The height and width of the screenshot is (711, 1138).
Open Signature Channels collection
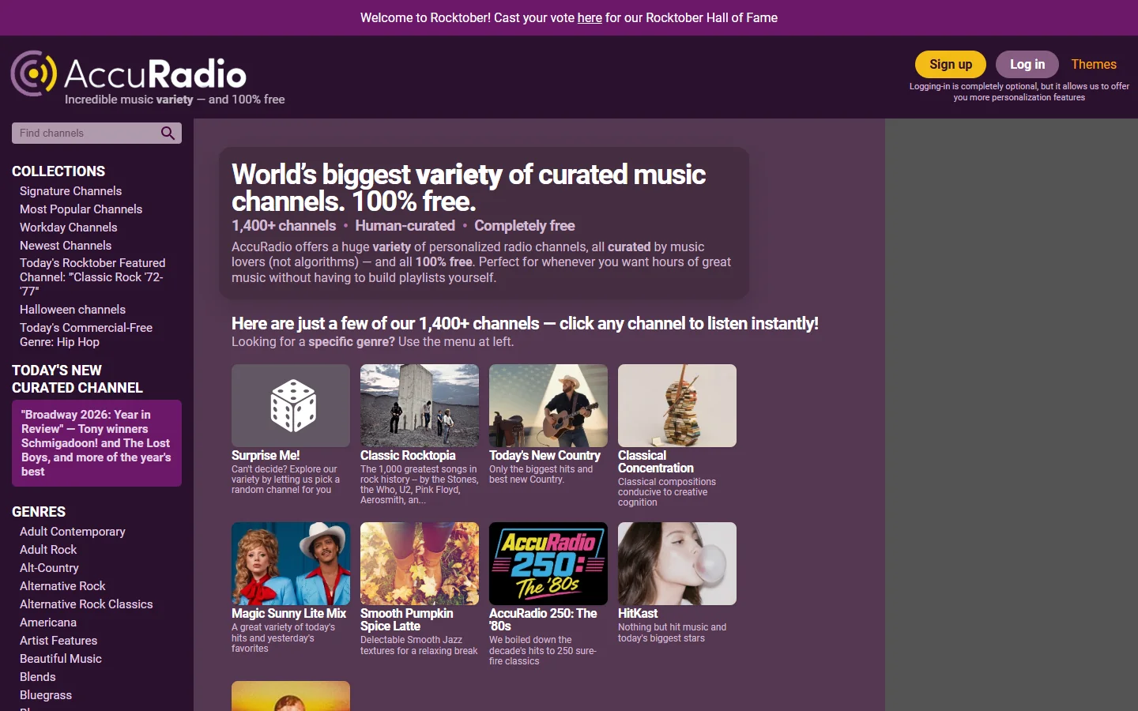pyautogui.click(x=70, y=191)
